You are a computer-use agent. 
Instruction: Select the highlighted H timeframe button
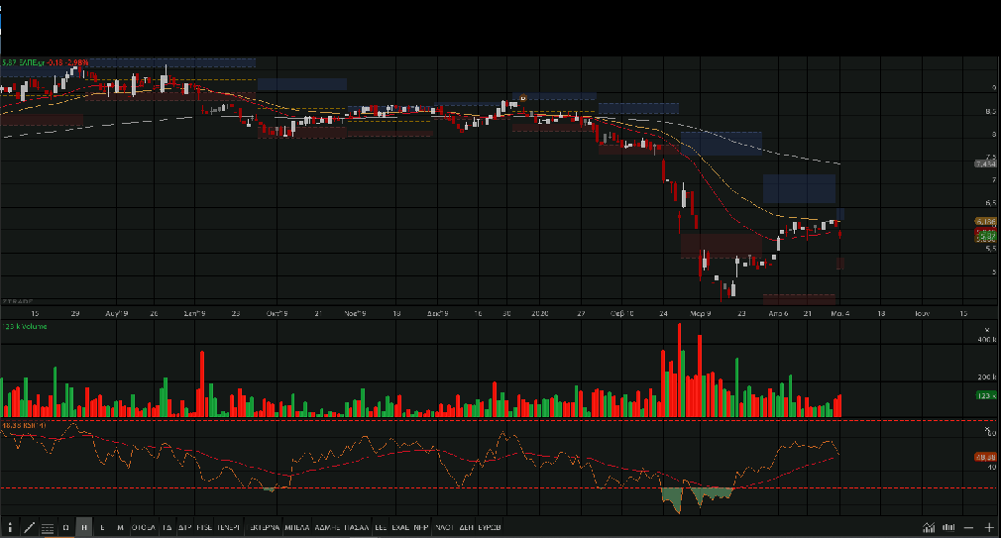pos(84,527)
